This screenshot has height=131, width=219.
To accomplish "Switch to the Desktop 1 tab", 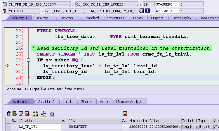I will [x=19, y=18].
